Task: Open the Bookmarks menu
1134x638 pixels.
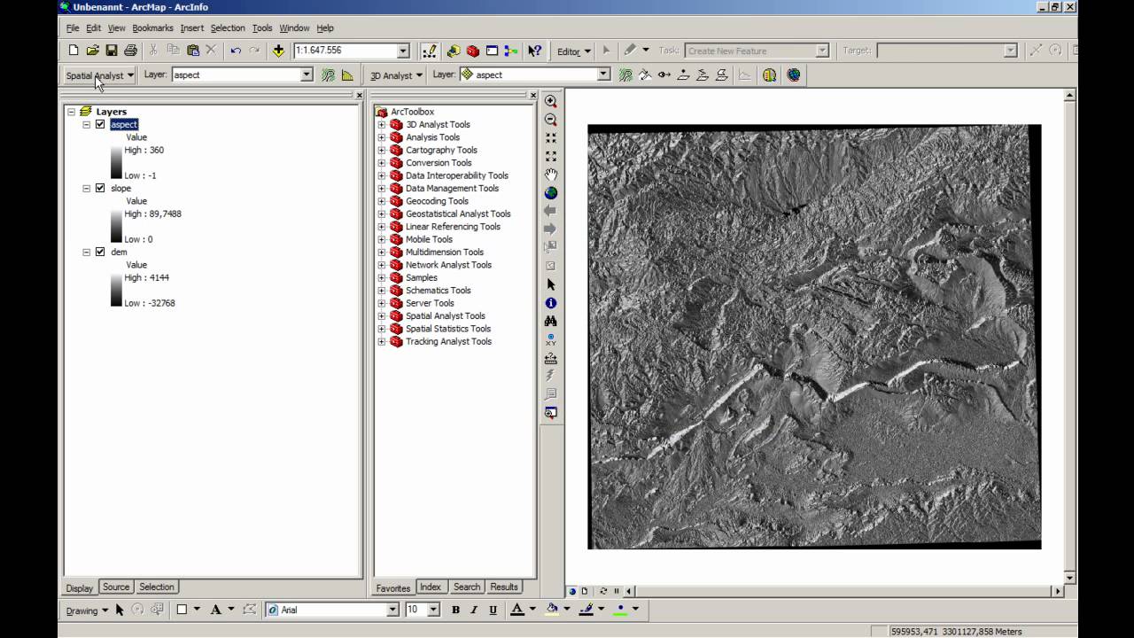Action: click(152, 28)
